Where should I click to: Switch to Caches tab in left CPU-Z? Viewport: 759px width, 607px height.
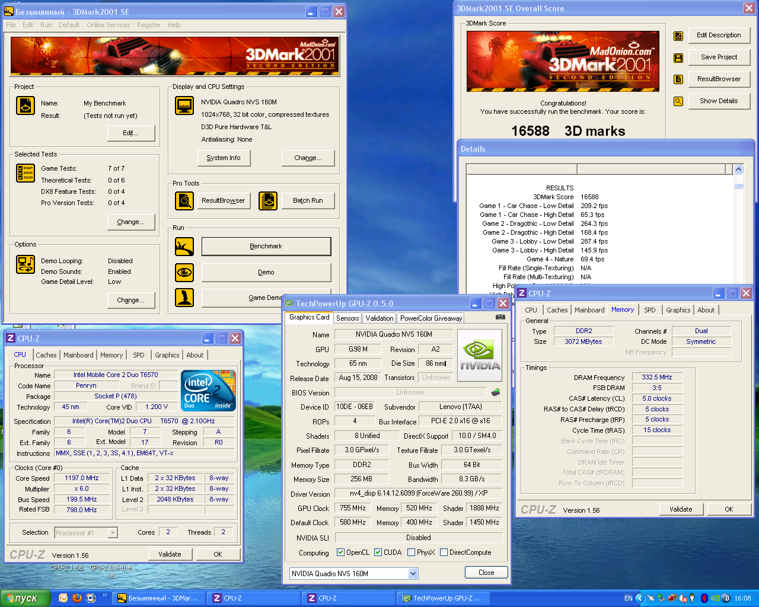point(46,355)
